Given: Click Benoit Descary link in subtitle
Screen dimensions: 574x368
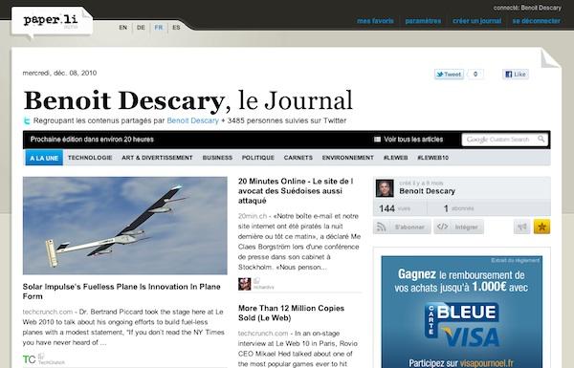Looking at the screenshot, I should pos(192,120).
